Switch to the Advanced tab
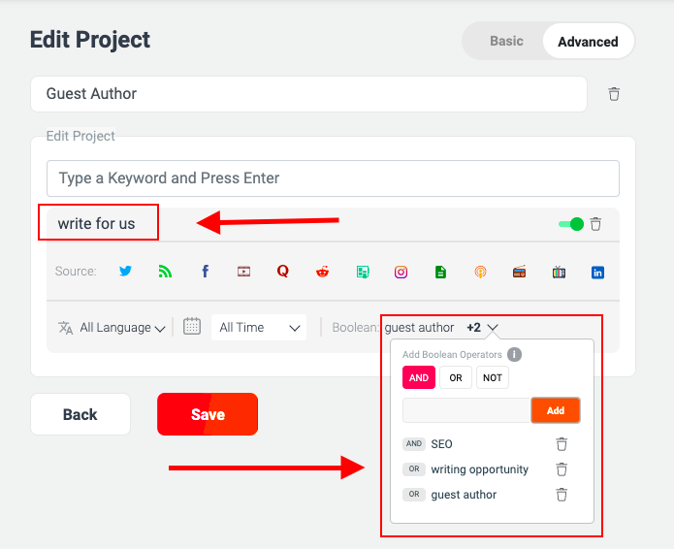674x549 pixels. 588,42
